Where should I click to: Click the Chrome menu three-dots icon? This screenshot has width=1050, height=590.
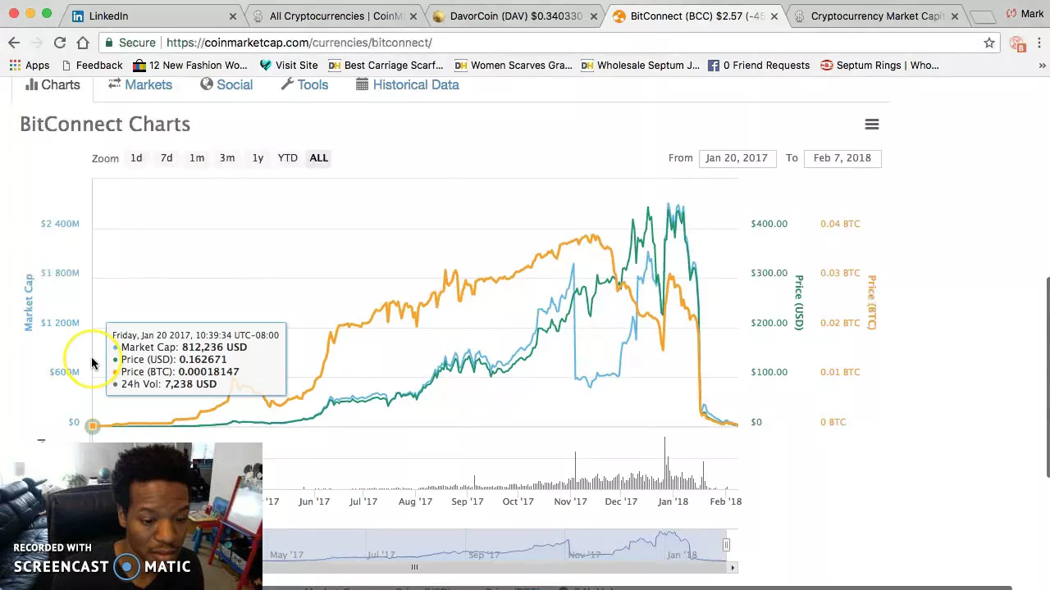coord(1039,43)
